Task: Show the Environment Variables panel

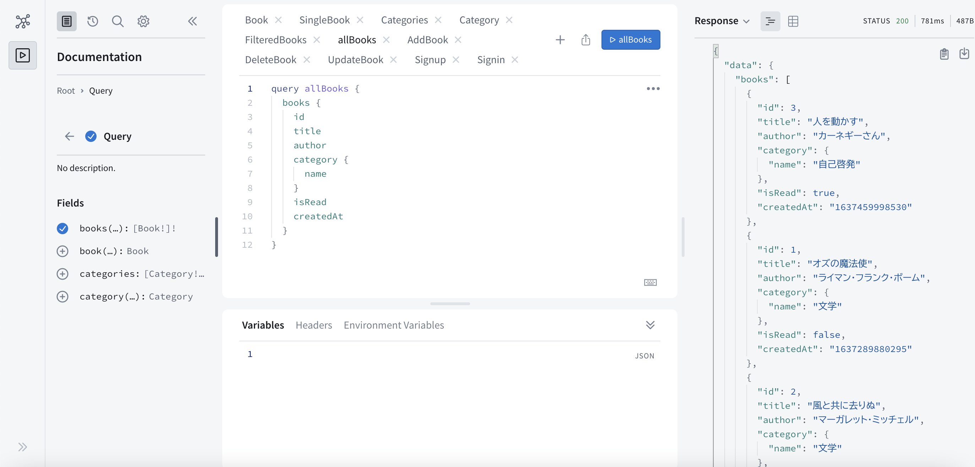Action: coord(394,325)
